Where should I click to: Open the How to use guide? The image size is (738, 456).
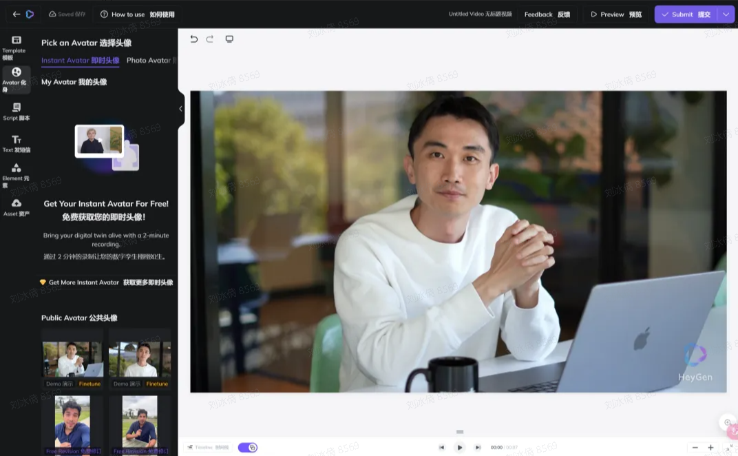pyautogui.click(x=137, y=14)
